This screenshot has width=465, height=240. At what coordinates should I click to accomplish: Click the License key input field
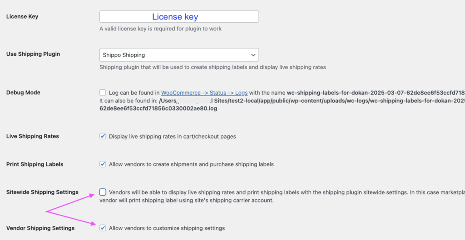coord(179,17)
